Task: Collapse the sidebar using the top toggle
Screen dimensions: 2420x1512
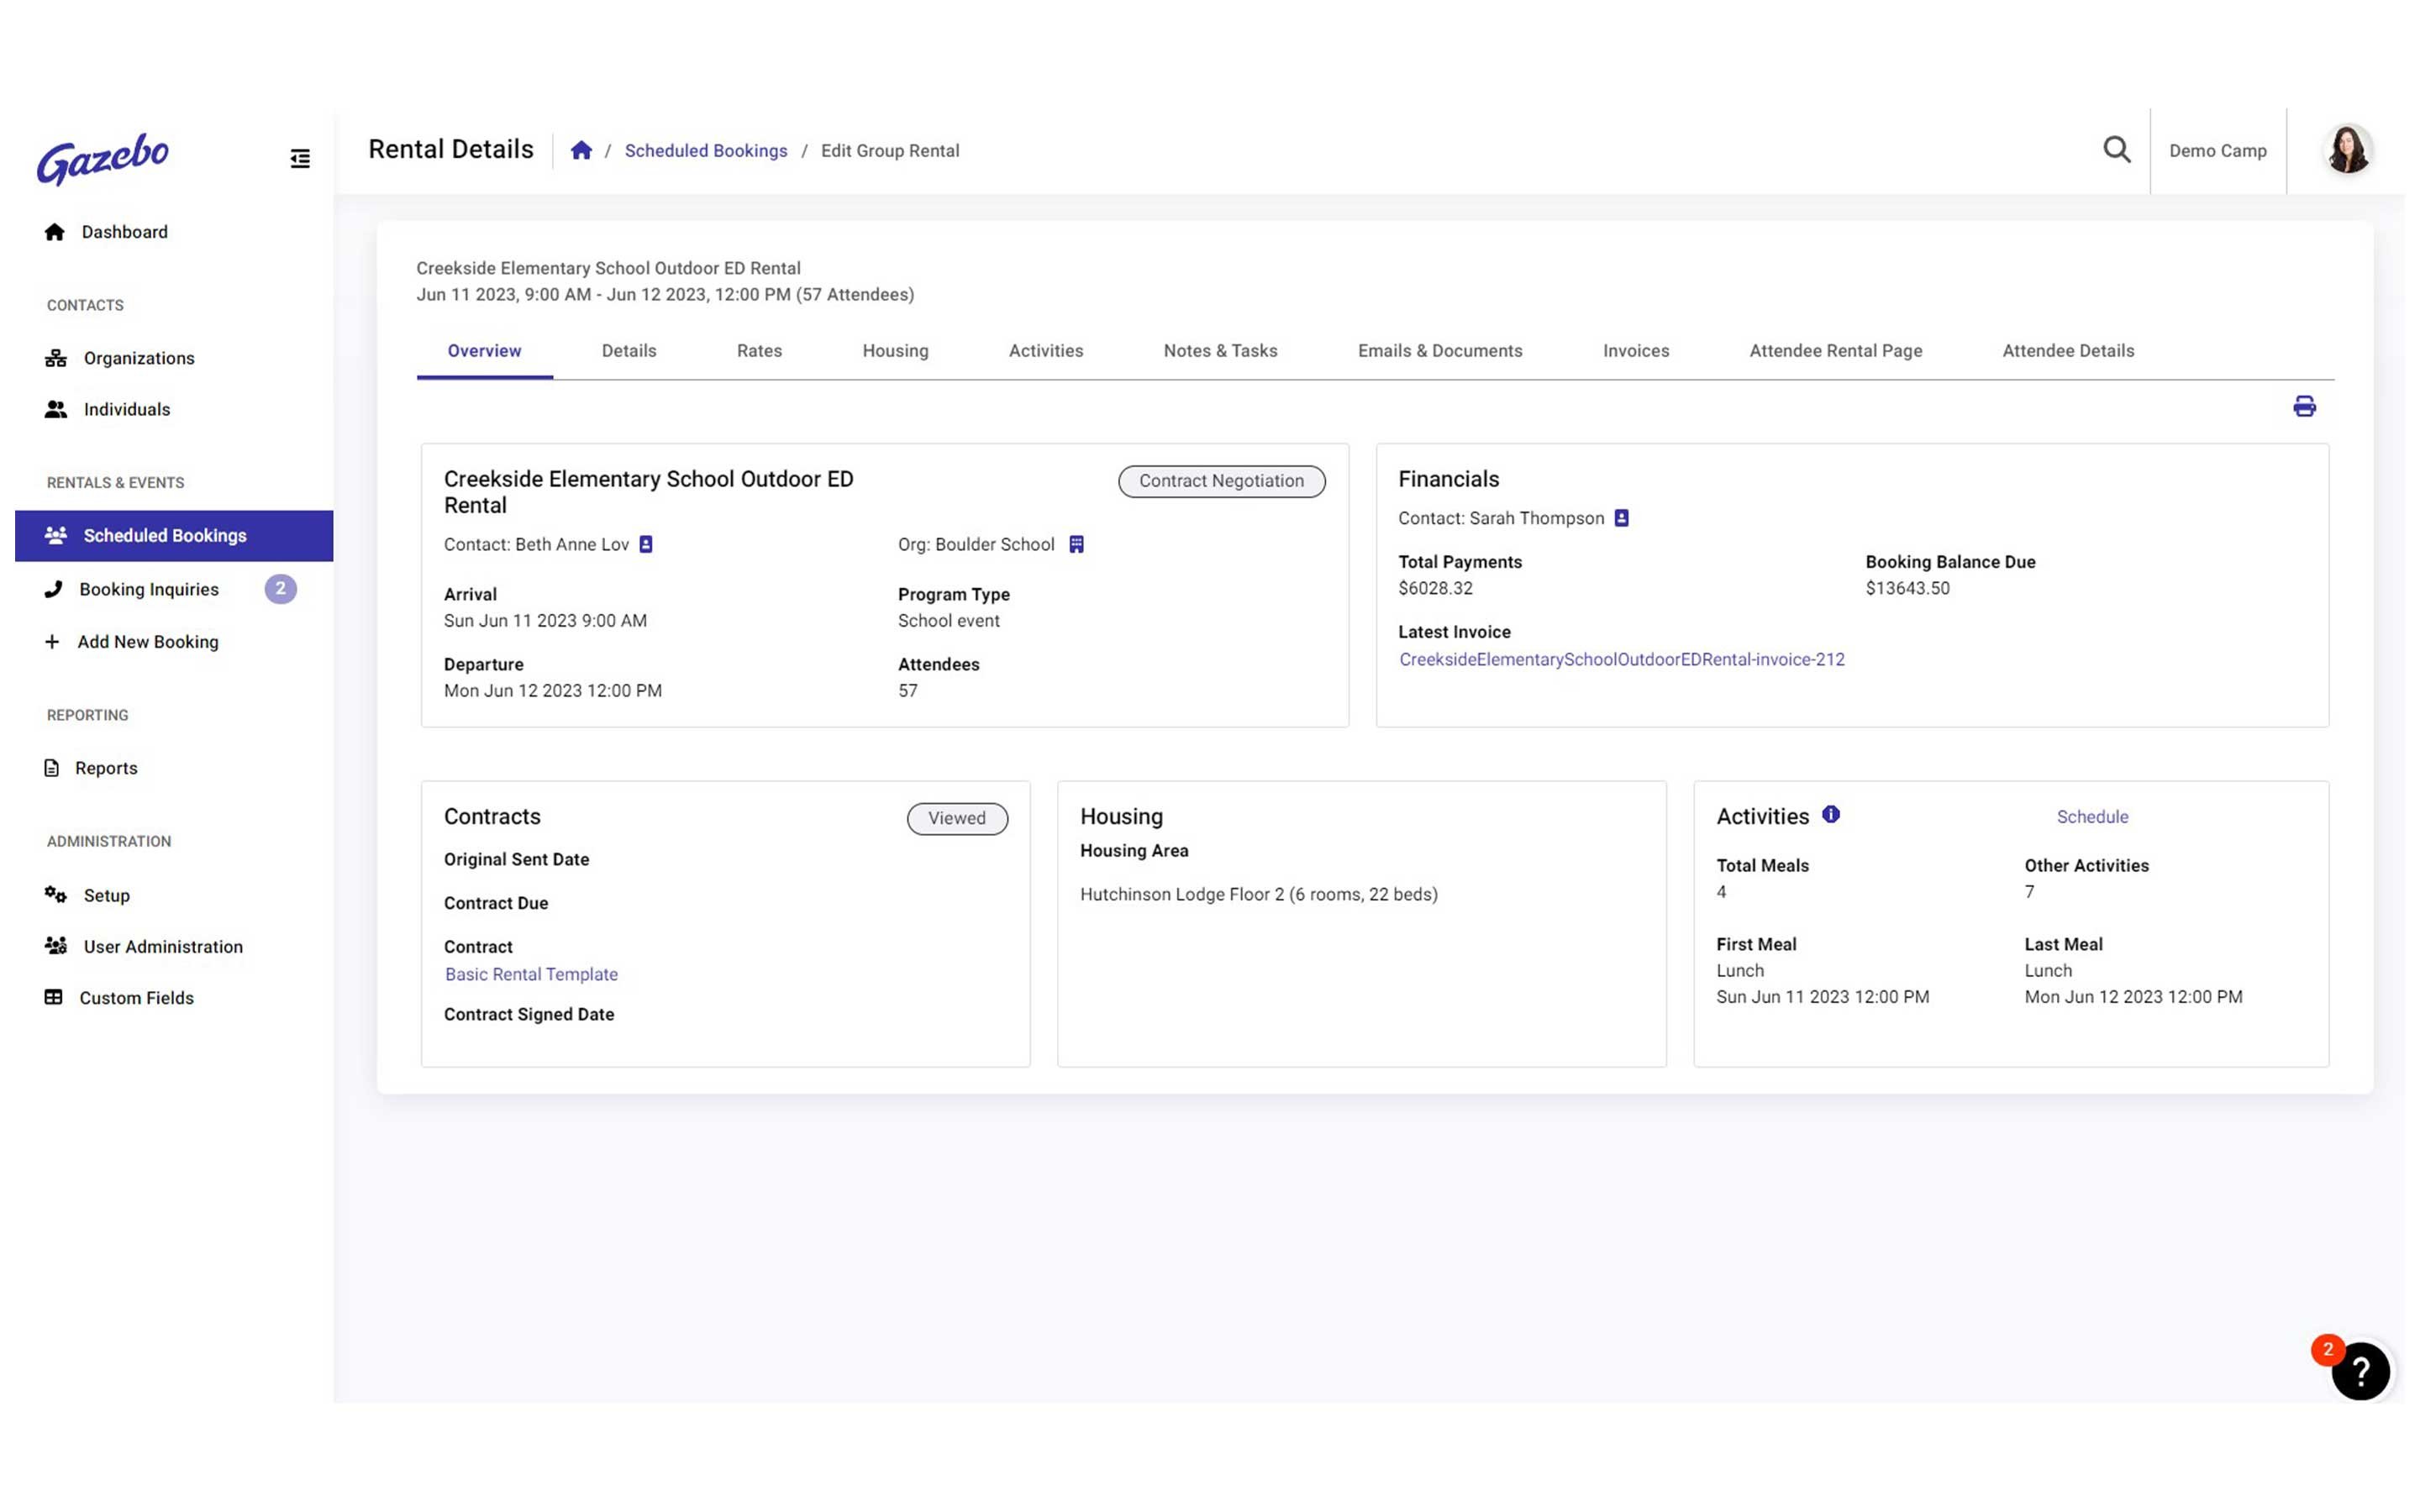Action: 298,158
